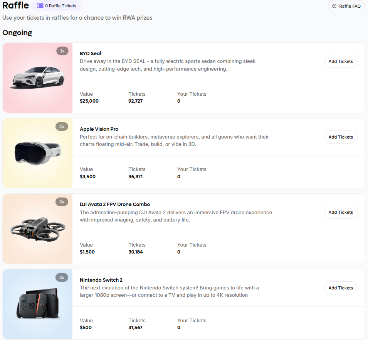The height and width of the screenshot is (340, 368).
Task: Open the Raffle FAQ
Action: [346, 6]
